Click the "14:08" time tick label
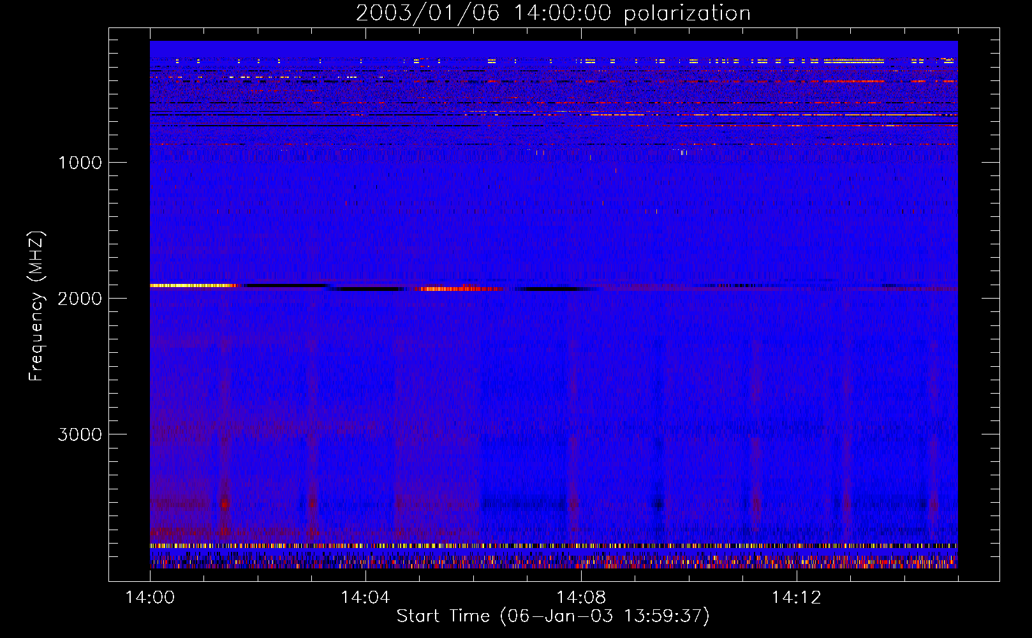The width and height of the screenshot is (1032, 638). (x=581, y=598)
